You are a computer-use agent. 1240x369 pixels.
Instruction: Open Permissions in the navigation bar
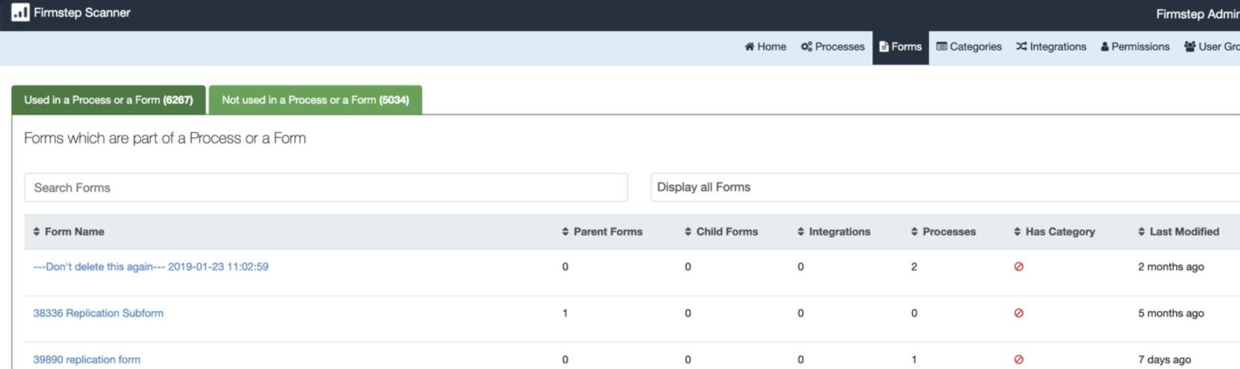tap(1135, 47)
